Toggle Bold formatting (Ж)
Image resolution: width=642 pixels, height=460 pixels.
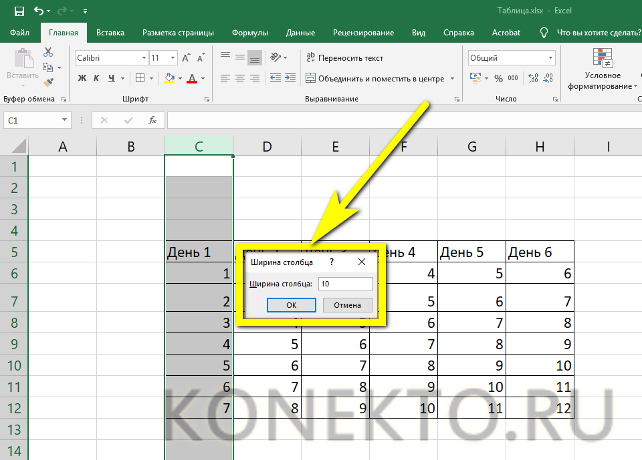point(82,78)
